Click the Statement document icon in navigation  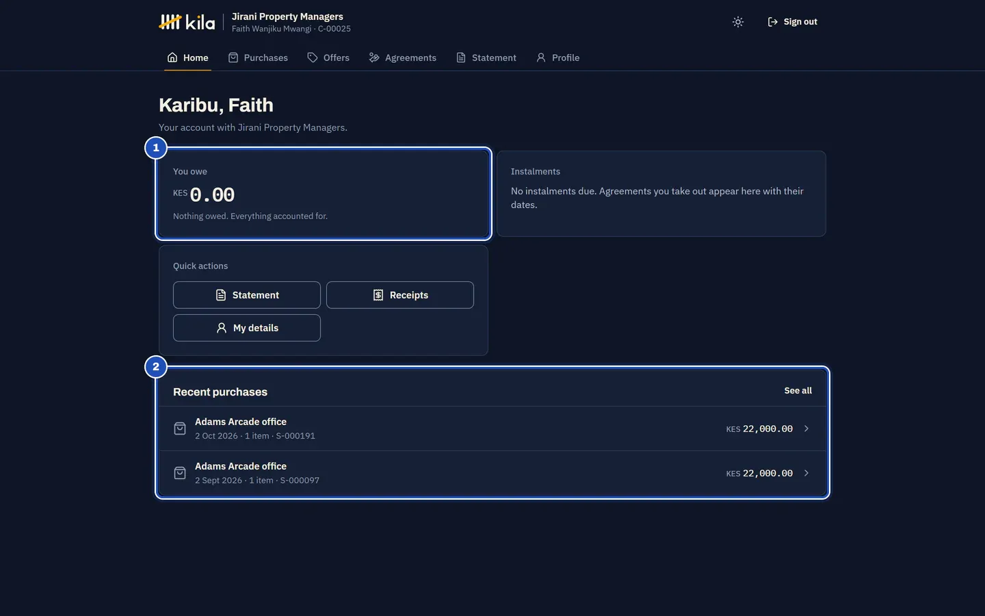461,57
